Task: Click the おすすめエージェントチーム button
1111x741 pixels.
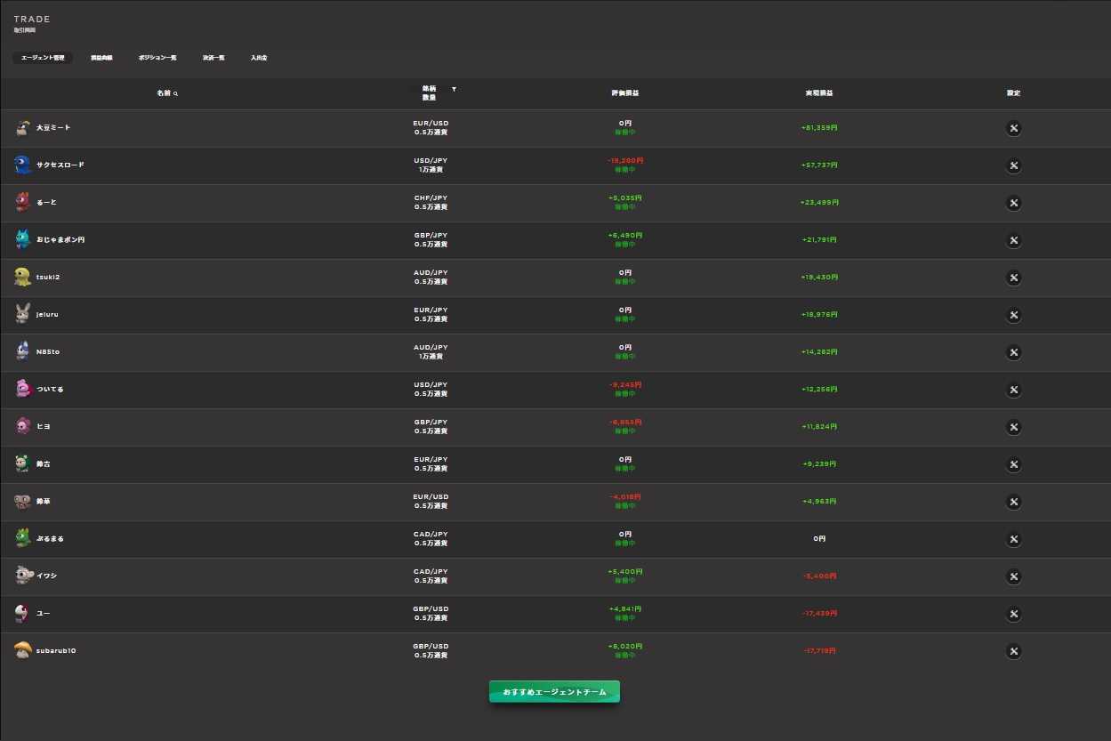Action: (x=554, y=692)
